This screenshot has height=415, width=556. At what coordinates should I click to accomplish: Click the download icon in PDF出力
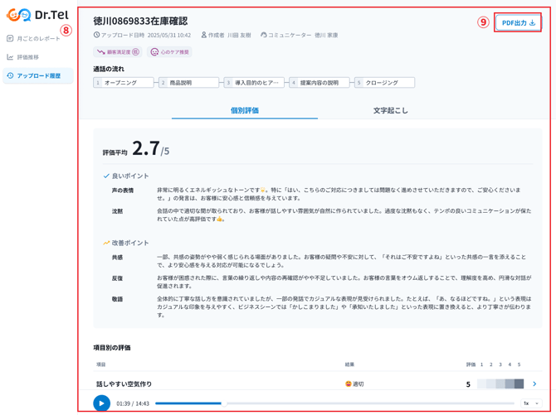pyautogui.click(x=532, y=22)
